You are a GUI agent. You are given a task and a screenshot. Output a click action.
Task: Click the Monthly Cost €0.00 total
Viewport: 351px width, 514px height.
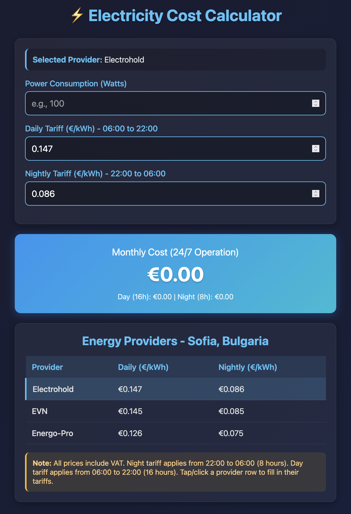pos(175,275)
